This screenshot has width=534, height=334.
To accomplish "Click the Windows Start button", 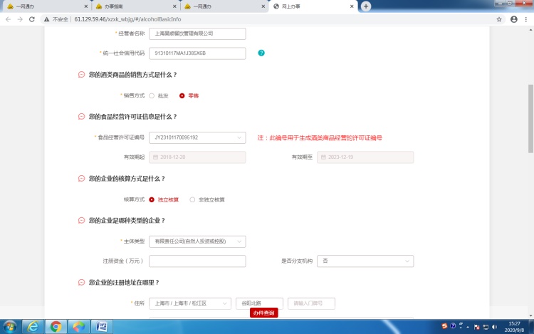I will [x=10, y=326].
